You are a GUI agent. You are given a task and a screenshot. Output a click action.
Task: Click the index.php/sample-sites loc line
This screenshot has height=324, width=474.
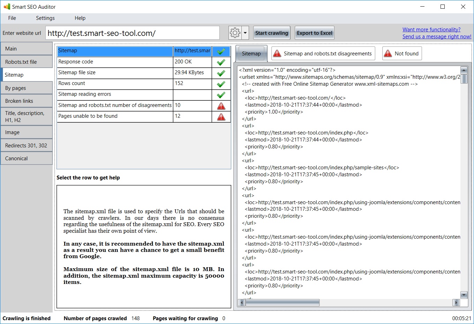(322, 168)
